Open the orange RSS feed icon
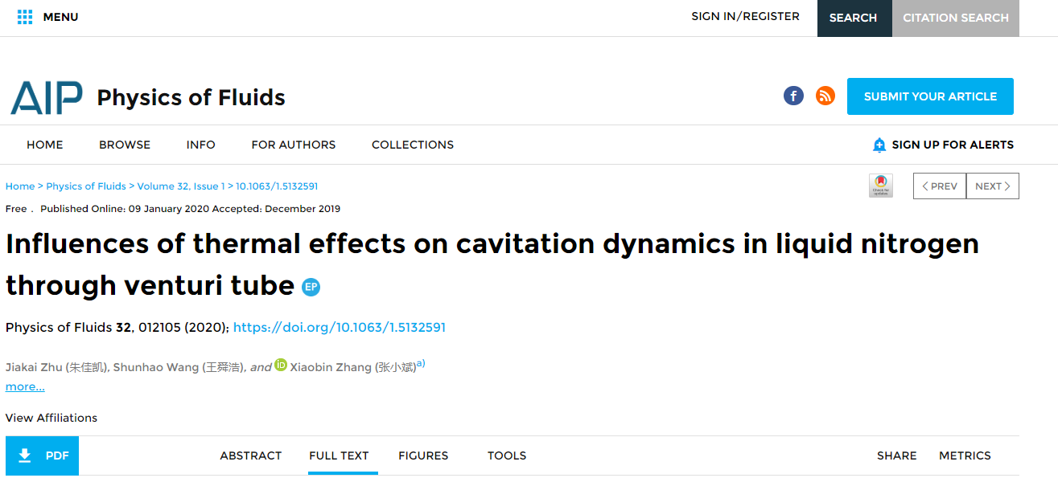The height and width of the screenshot is (478, 1058). [825, 96]
